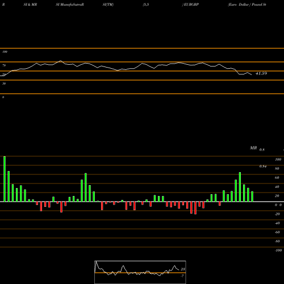Open the mini overview chart thumbnail
284x284 pixels.
(140, 272)
